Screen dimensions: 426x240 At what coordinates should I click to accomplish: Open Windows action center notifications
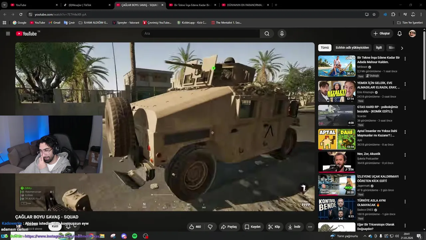point(419,236)
